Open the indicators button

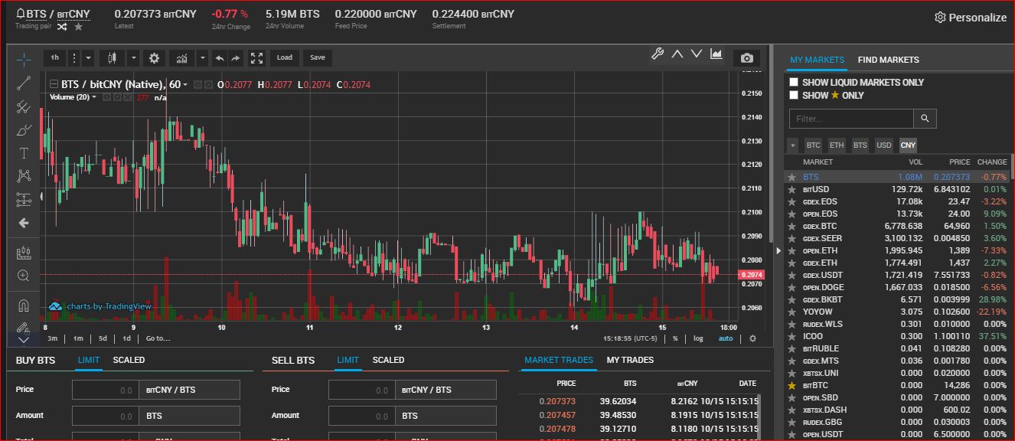(182, 57)
